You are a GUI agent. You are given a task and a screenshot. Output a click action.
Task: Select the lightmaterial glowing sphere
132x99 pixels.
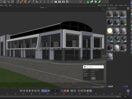tap(110, 31)
